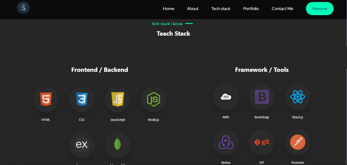Screen dimensions: 347x165
Task: Click the React.js atom icon
Action: (298, 97)
